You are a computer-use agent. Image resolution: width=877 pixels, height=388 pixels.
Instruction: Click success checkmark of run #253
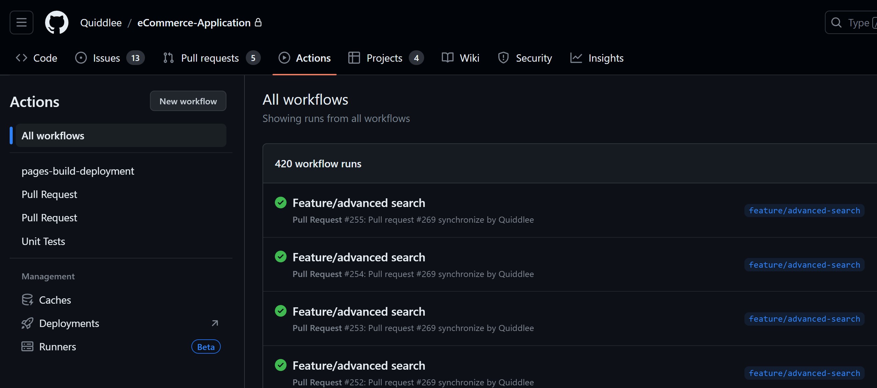281,311
